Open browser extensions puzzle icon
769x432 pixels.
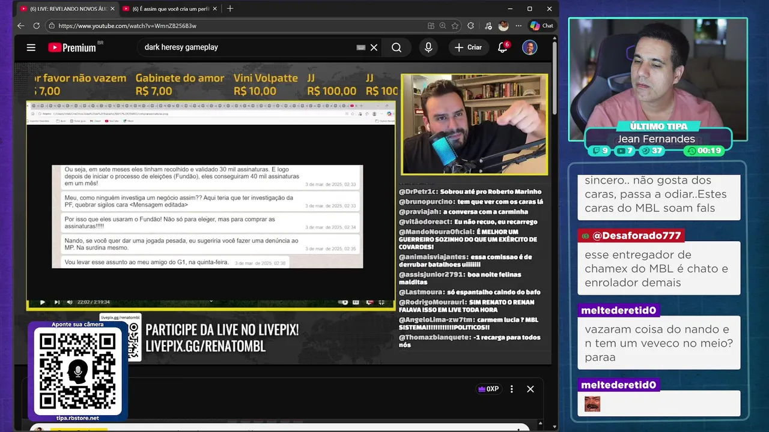(470, 26)
